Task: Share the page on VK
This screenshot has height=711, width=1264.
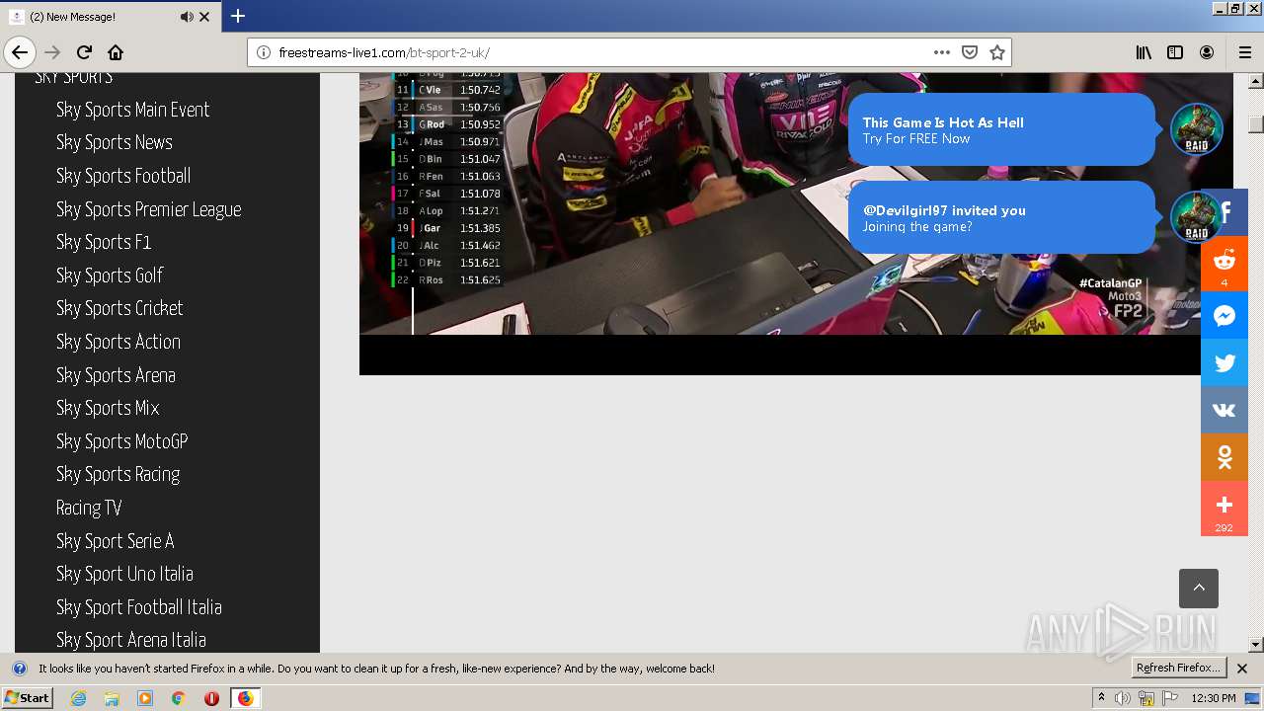Action: click(1224, 410)
